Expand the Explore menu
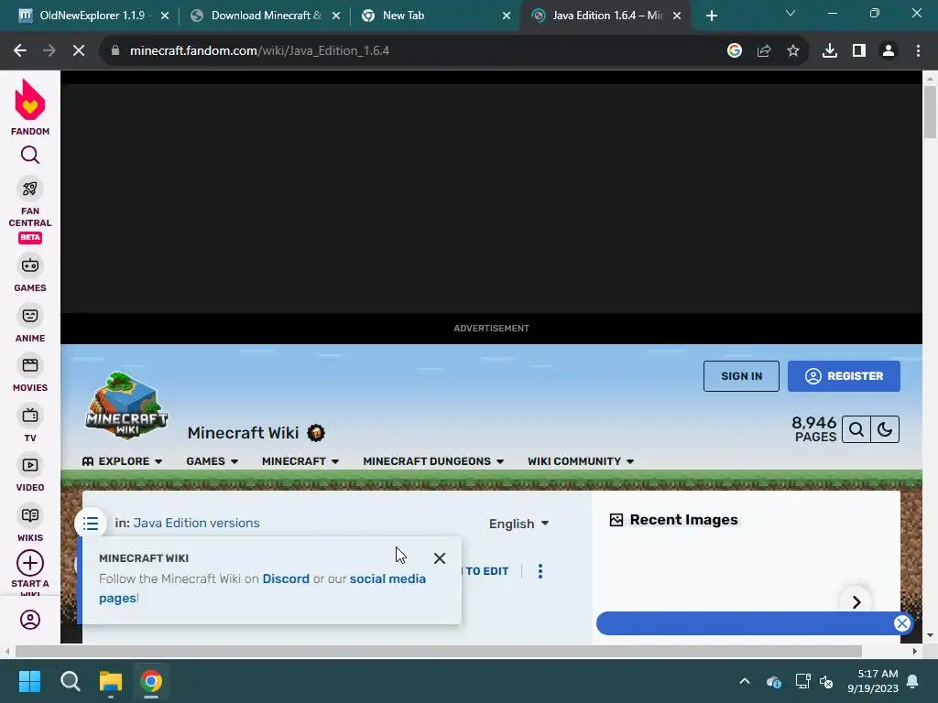Viewport: 938px width, 703px height. pos(122,461)
